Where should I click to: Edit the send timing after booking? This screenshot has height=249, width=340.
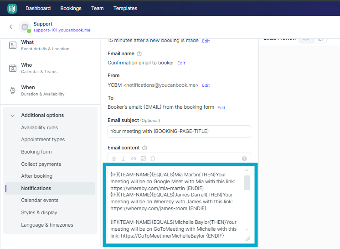coord(206,41)
